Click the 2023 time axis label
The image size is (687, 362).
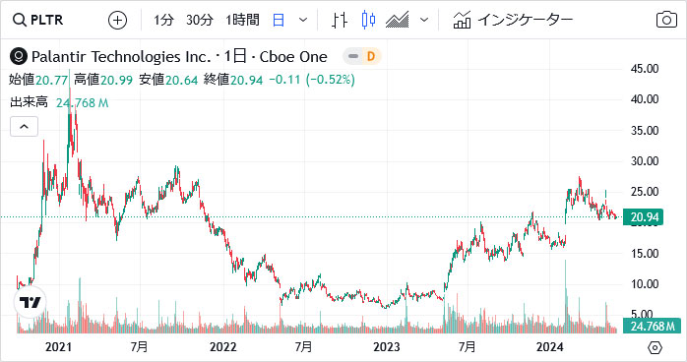[387, 347]
